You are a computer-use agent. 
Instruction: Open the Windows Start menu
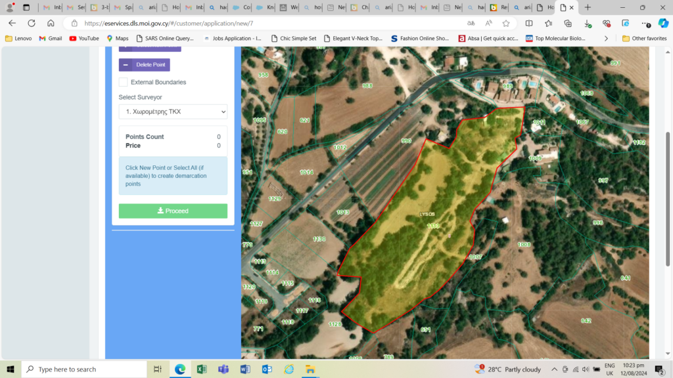click(x=11, y=369)
